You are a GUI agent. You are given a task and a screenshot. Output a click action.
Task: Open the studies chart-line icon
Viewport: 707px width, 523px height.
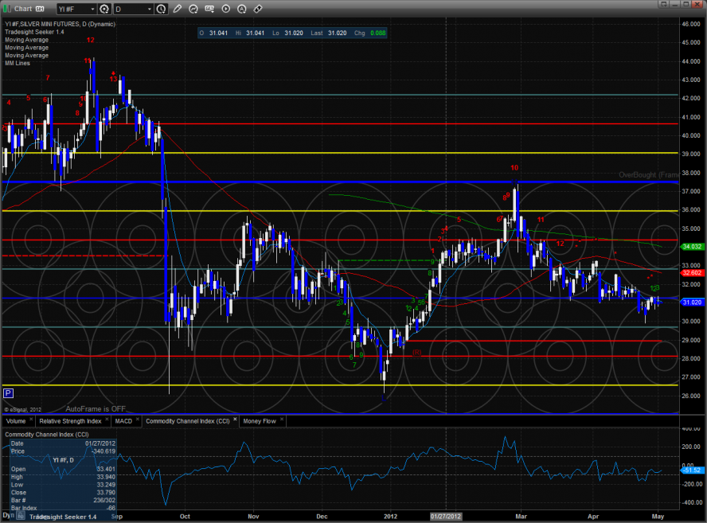pyautogui.click(x=193, y=9)
